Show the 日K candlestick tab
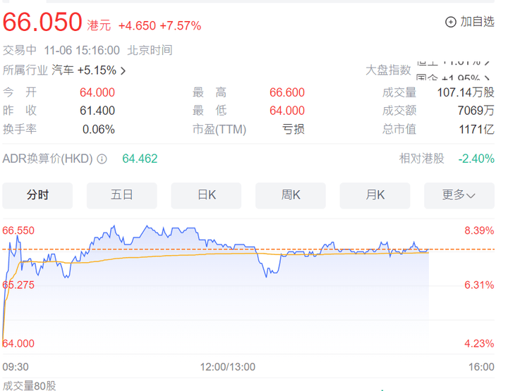The height and width of the screenshot is (391, 508). click(206, 195)
